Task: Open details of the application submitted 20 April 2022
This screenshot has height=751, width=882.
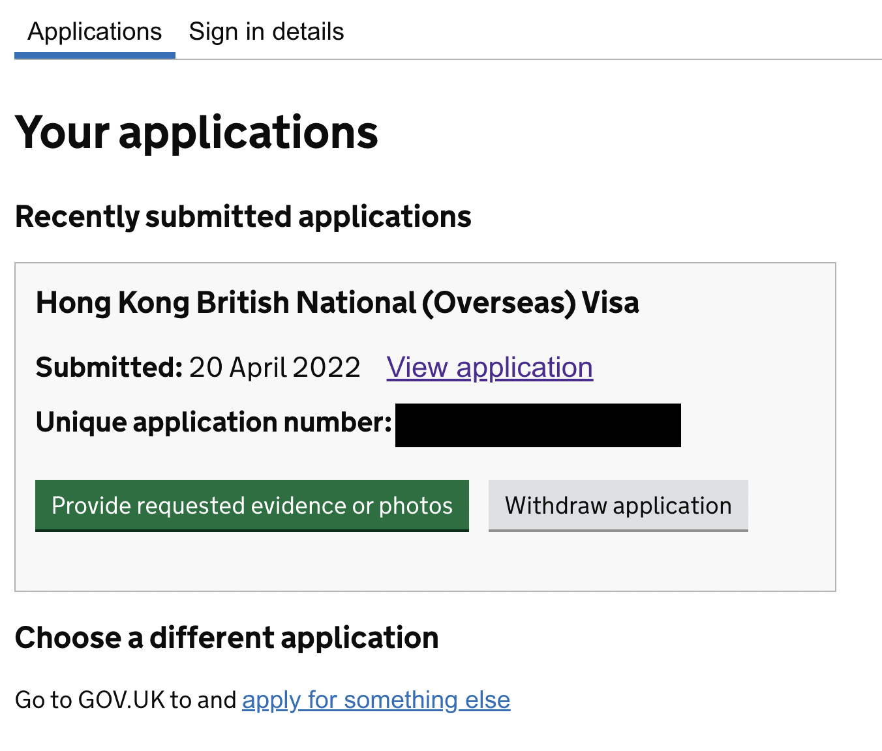Action: pos(489,367)
